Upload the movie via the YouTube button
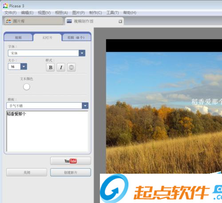The width and height of the screenshot is (222, 203). 71,161
